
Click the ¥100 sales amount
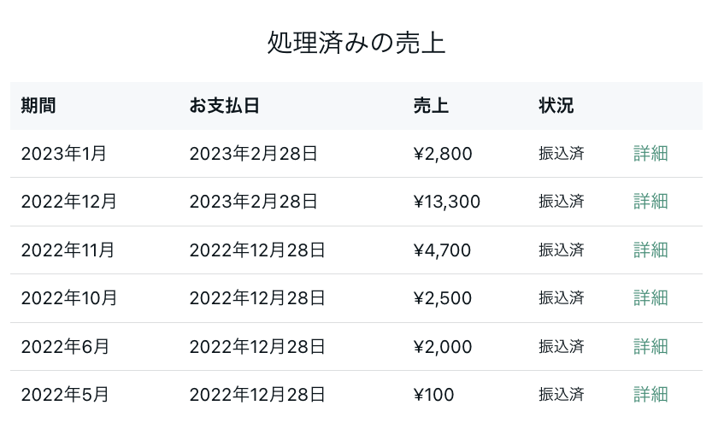coord(433,395)
